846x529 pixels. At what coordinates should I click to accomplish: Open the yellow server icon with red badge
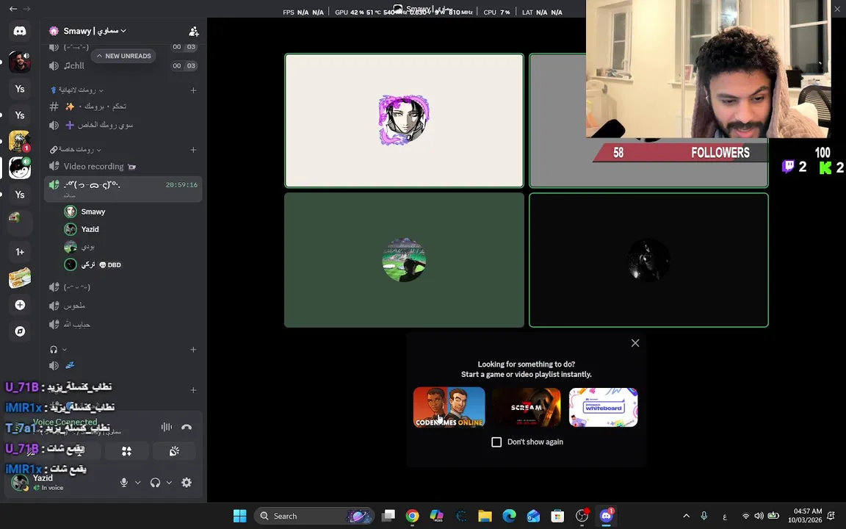tap(19, 141)
